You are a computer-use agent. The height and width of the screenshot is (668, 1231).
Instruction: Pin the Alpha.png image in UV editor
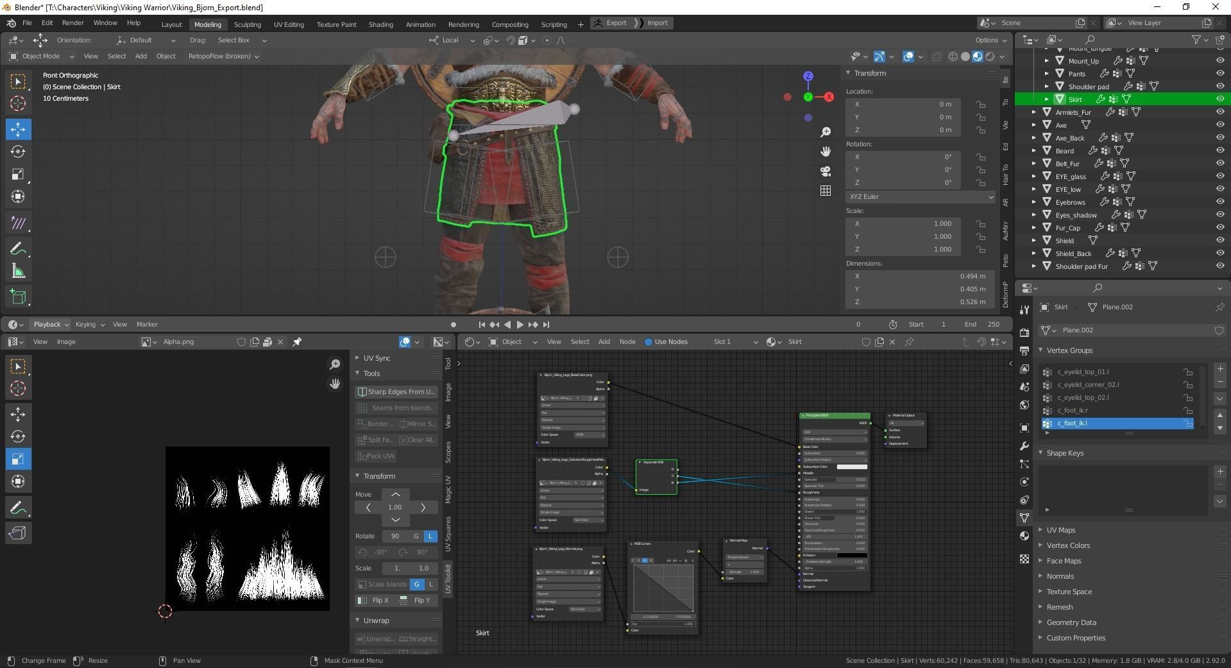tap(297, 342)
